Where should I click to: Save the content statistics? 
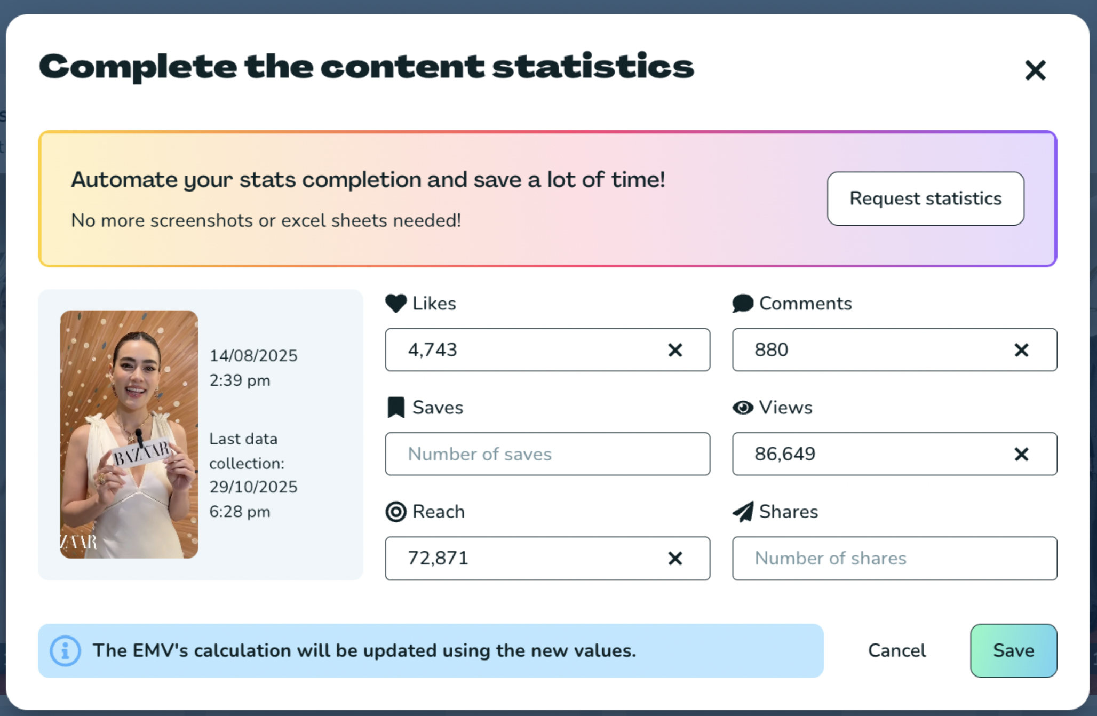tap(1013, 651)
